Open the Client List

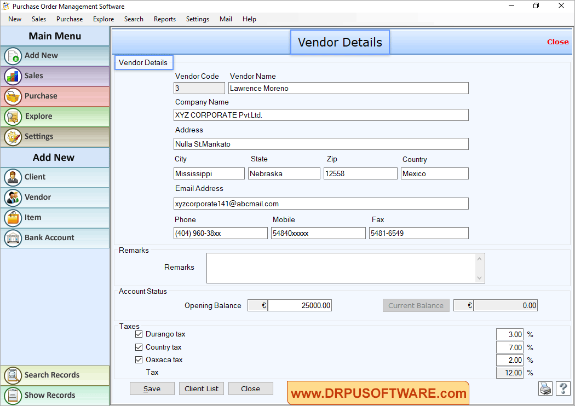(x=201, y=388)
